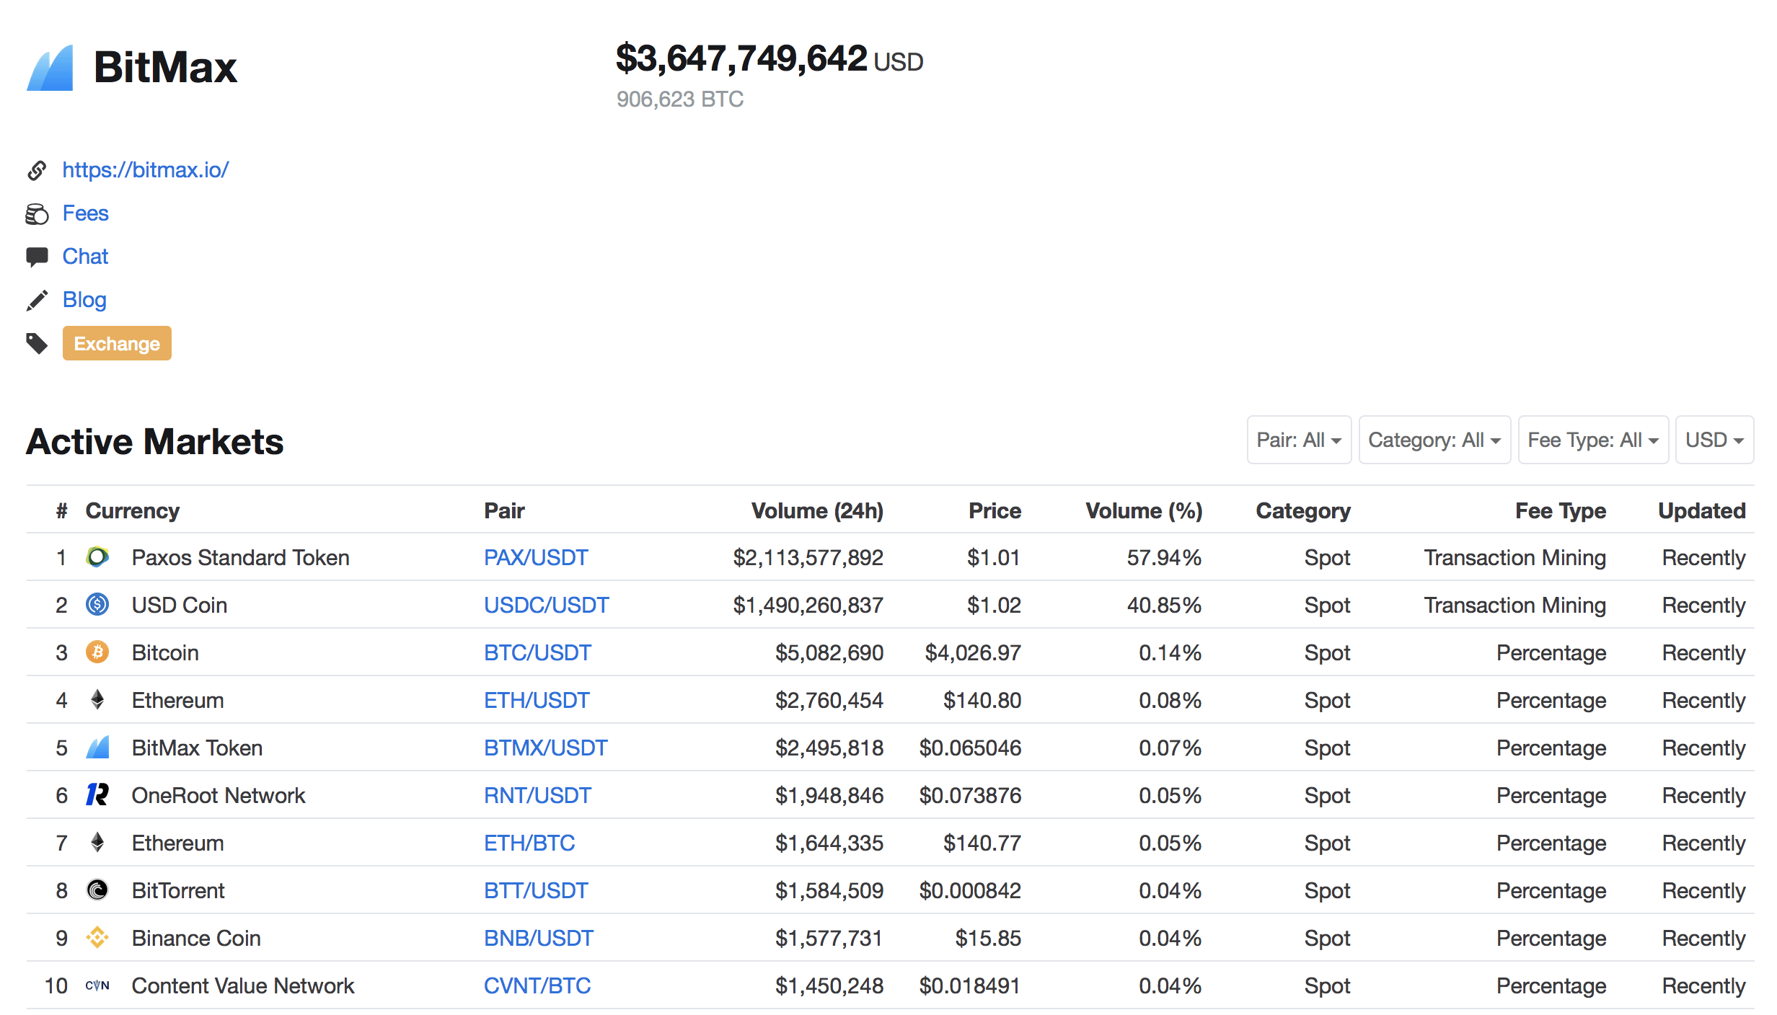
Task: Open the https://bitmax.io/ link
Action: point(146,170)
